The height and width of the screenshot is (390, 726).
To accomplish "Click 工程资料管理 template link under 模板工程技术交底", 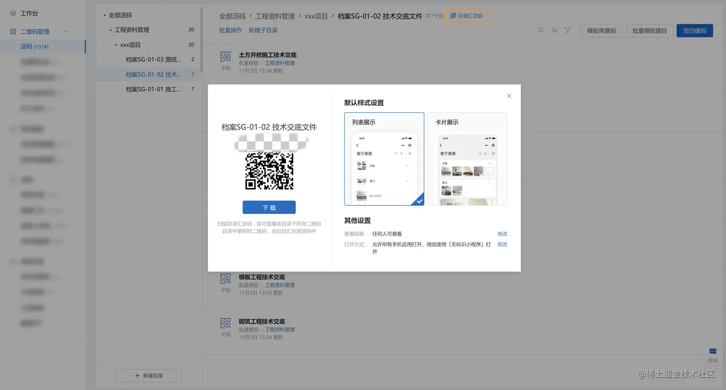I will click(280, 285).
